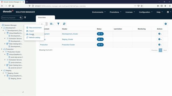Screen dimensions: 172x96
Task: Open the Help menu
Action: (159, 12)
